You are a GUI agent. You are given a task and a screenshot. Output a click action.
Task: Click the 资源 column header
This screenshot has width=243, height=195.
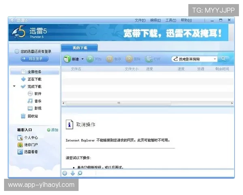200,69
